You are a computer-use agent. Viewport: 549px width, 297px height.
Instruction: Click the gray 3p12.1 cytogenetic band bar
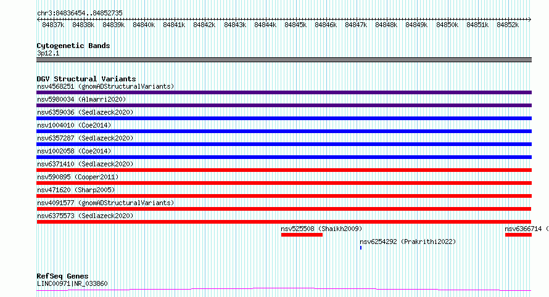click(x=284, y=60)
